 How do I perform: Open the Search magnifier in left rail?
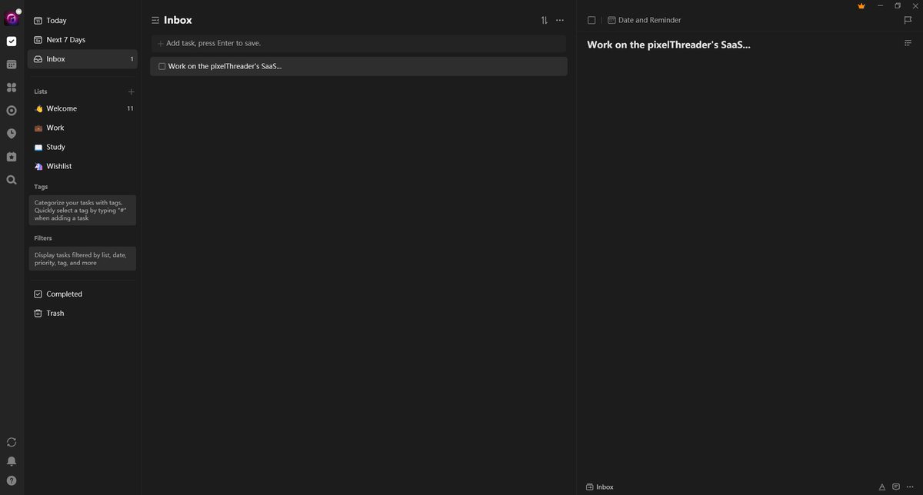[12, 180]
